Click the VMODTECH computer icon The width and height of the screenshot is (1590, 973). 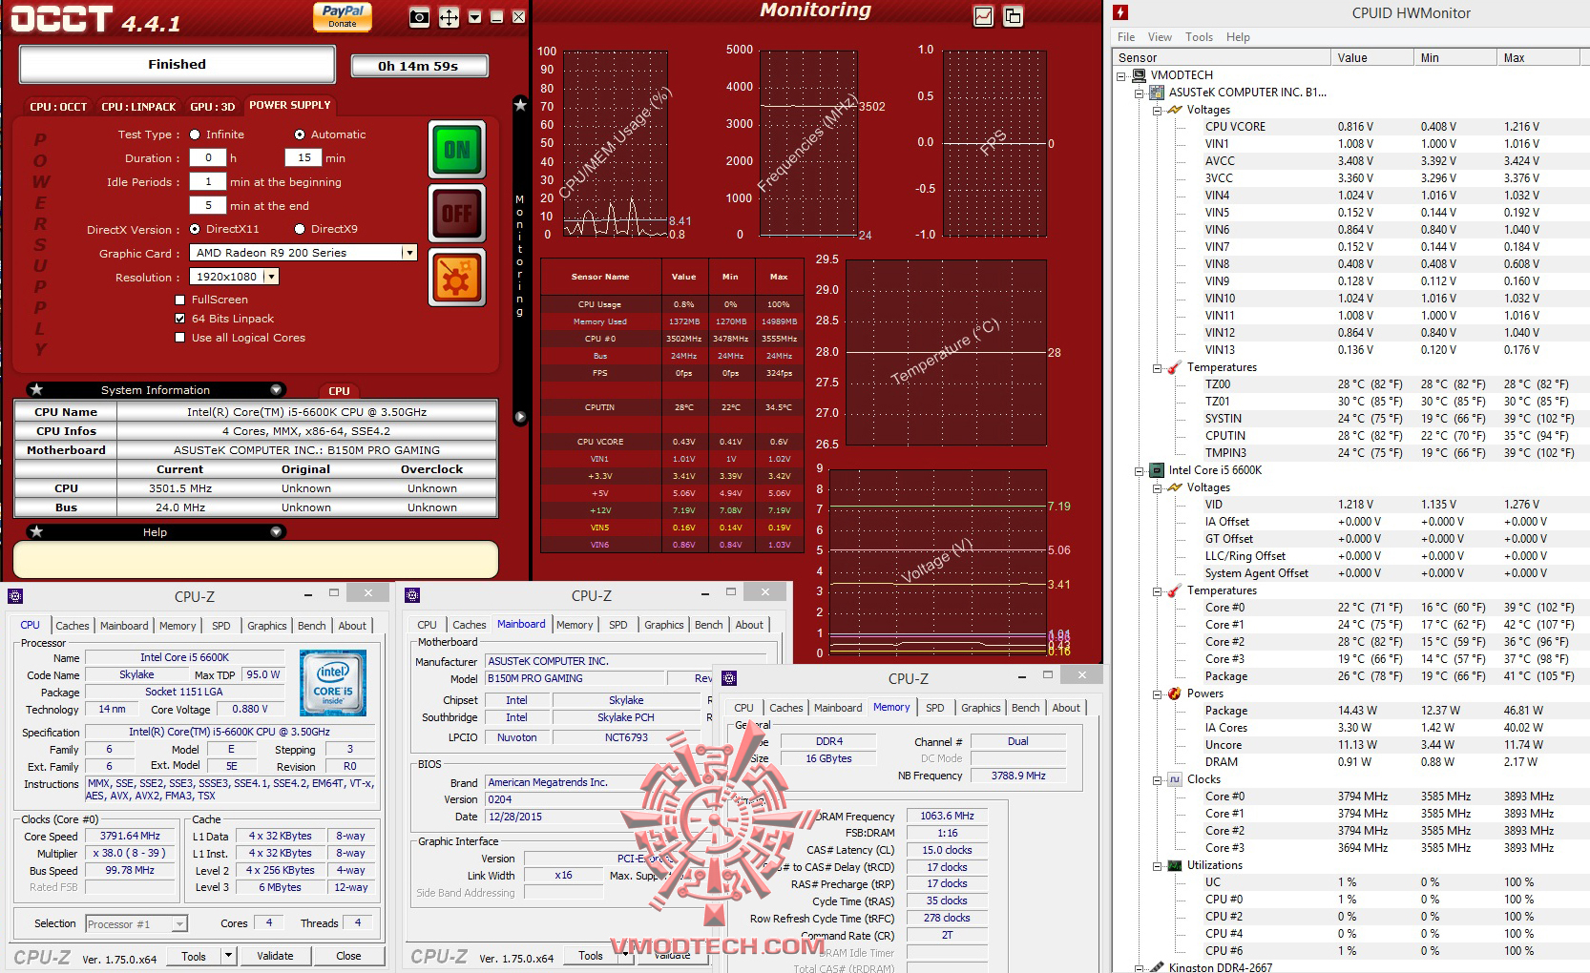(1139, 75)
